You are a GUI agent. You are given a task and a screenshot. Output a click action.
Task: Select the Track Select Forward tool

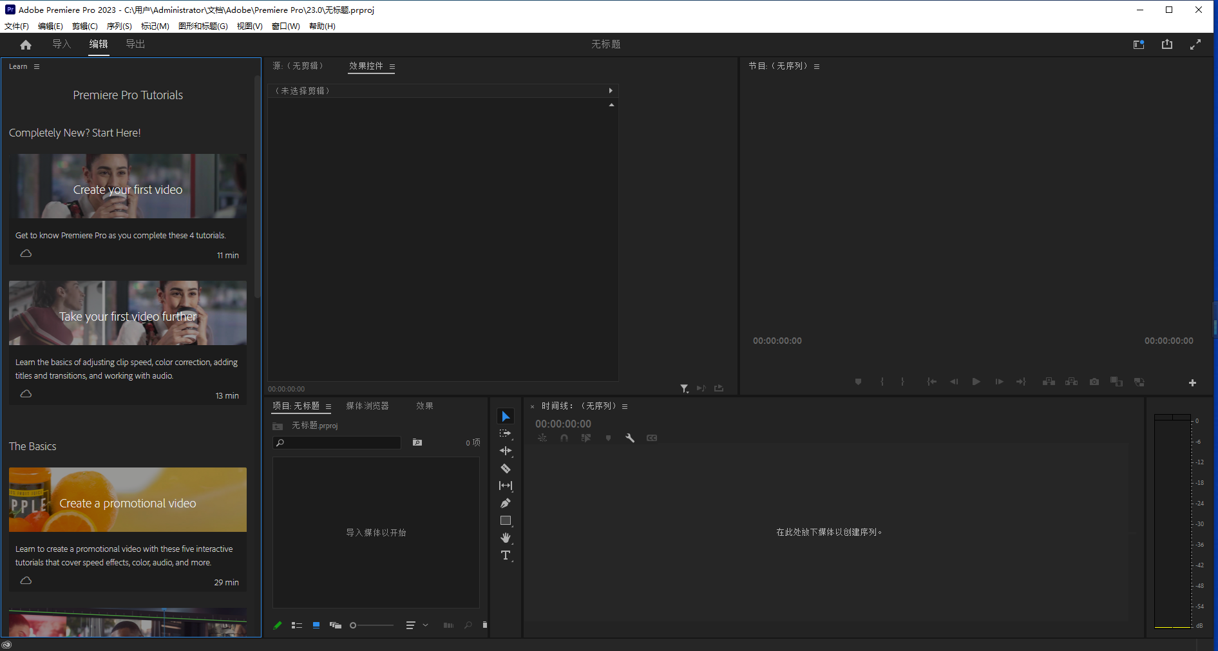(x=506, y=433)
